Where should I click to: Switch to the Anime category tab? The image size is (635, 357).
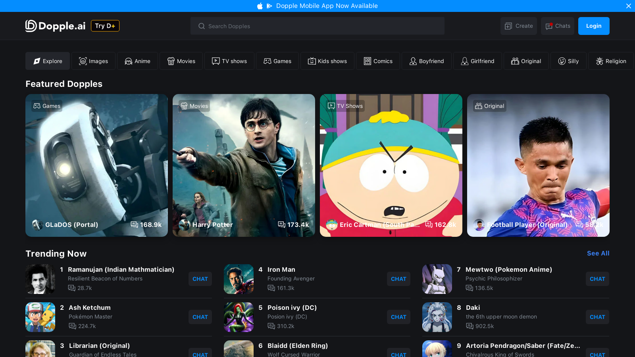137,61
